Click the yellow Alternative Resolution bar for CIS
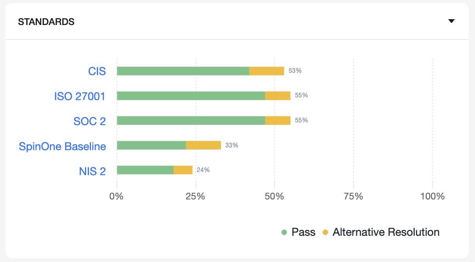The image size is (475, 262). 267,71
